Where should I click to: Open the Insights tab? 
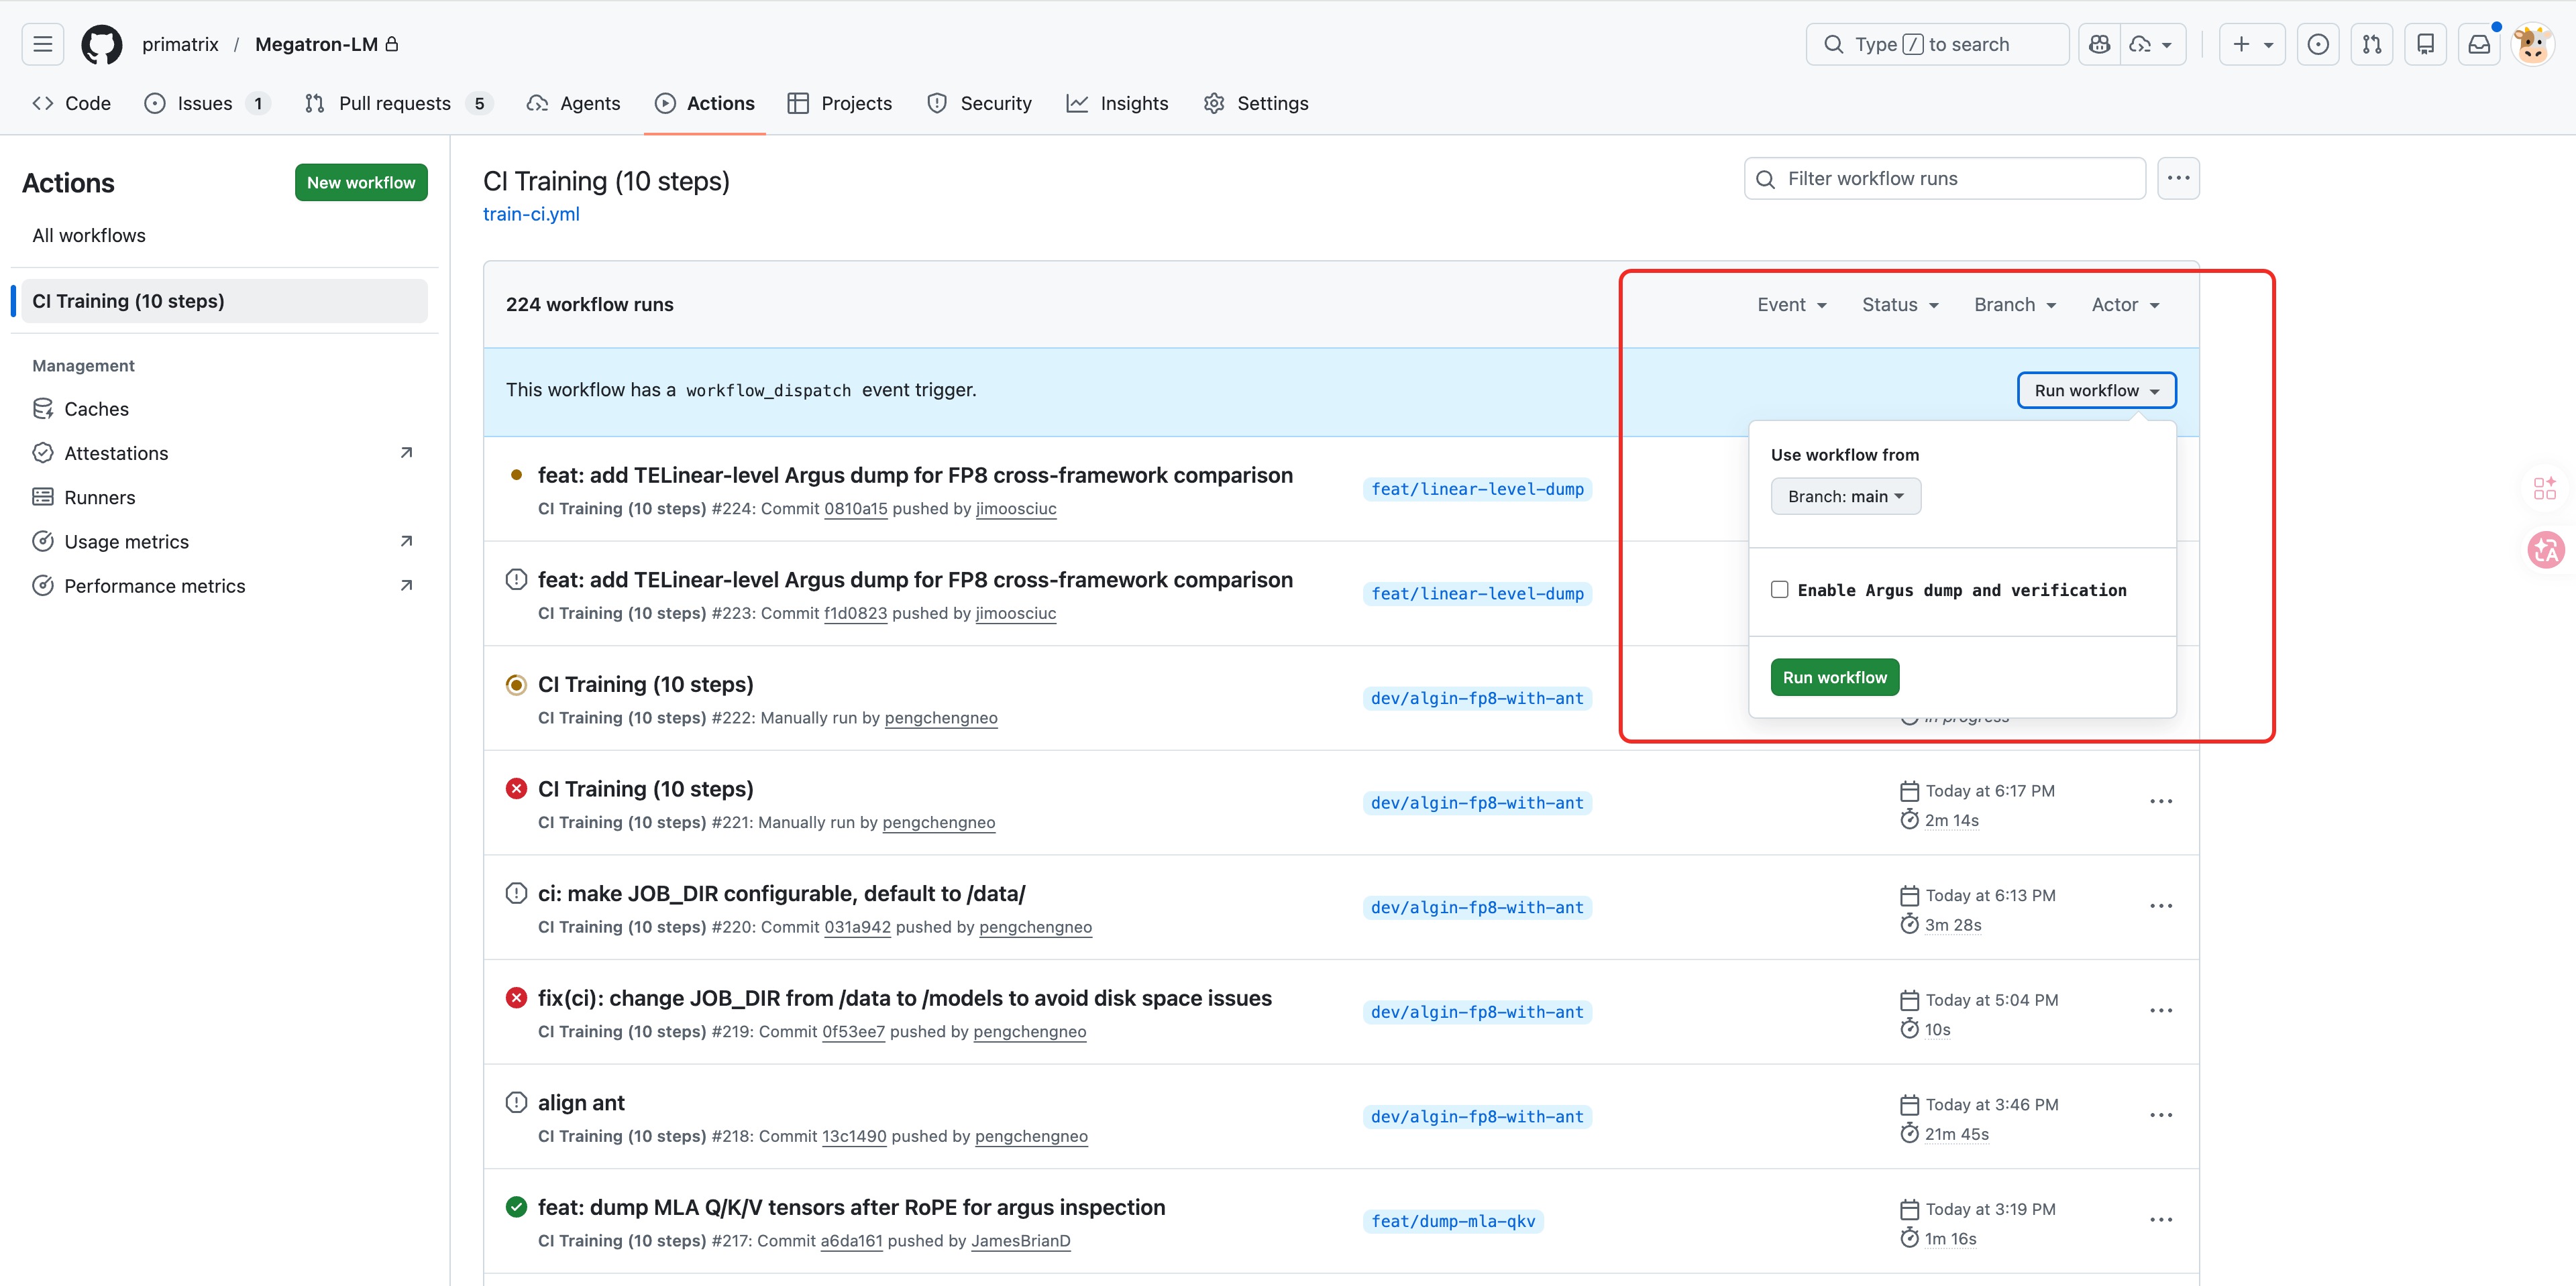coord(1117,103)
